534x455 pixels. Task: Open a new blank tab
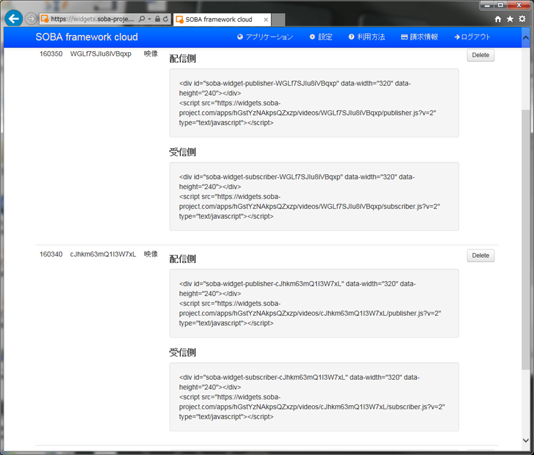click(278, 20)
